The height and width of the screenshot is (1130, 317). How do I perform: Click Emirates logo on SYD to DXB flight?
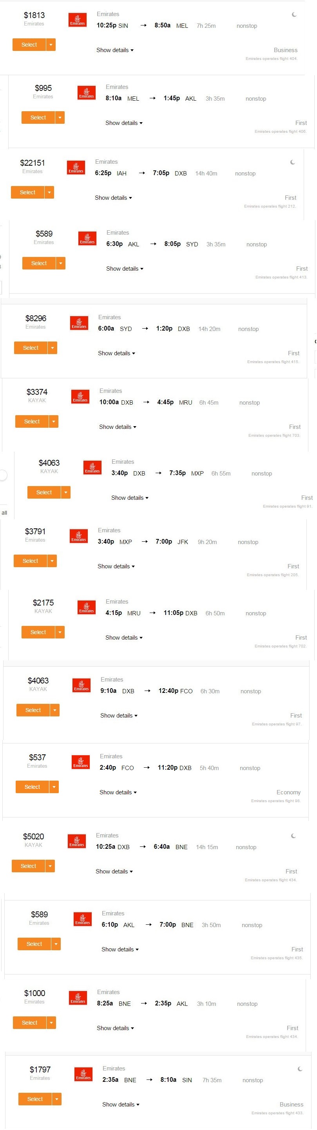tap(79, 323)
